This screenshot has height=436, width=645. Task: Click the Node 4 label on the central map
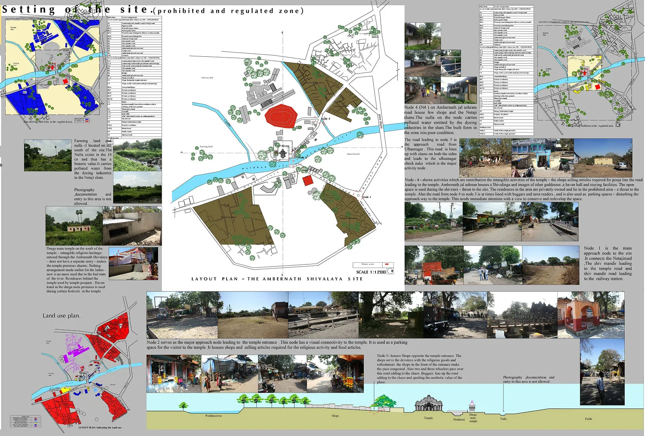pos(325,119)
